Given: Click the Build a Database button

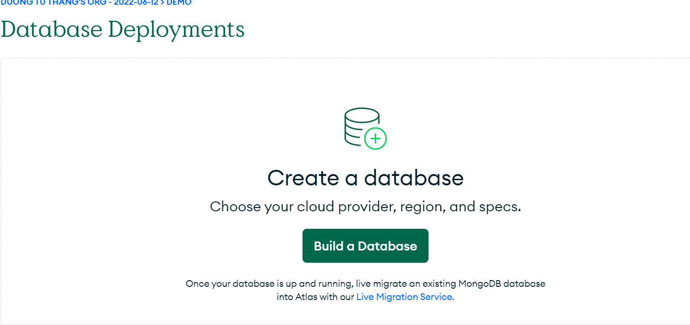Looking at the screenshot, I should click(365, 245).
